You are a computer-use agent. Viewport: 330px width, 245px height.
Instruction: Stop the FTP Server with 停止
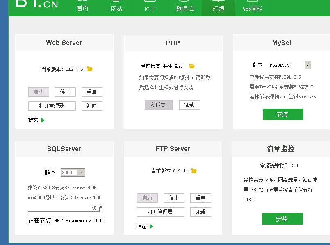174,198
